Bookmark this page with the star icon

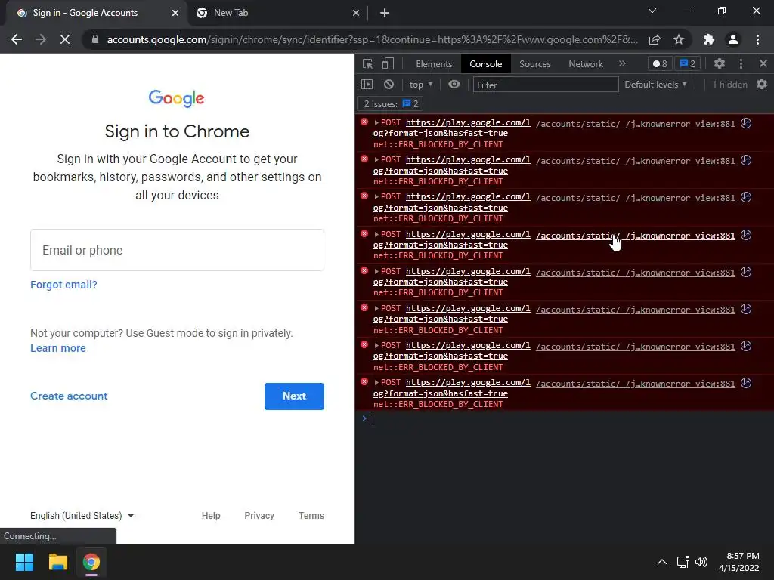[x=679, y=39]
